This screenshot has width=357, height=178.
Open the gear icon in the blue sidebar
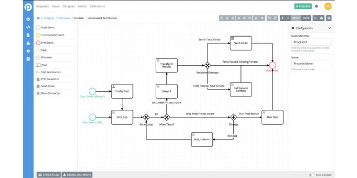pyautogui.click(x=28, y=51)
